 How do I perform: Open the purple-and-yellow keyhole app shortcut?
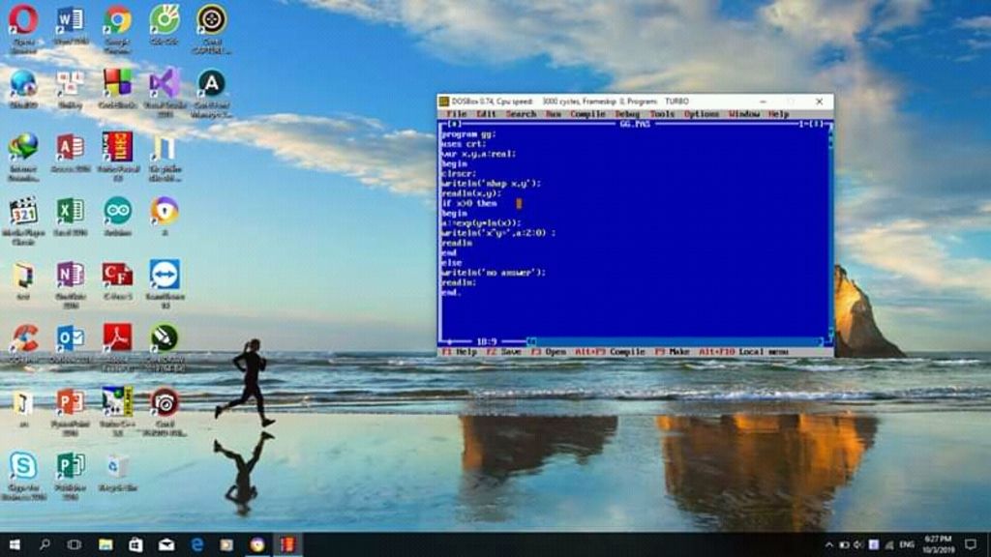click(165, 211)
